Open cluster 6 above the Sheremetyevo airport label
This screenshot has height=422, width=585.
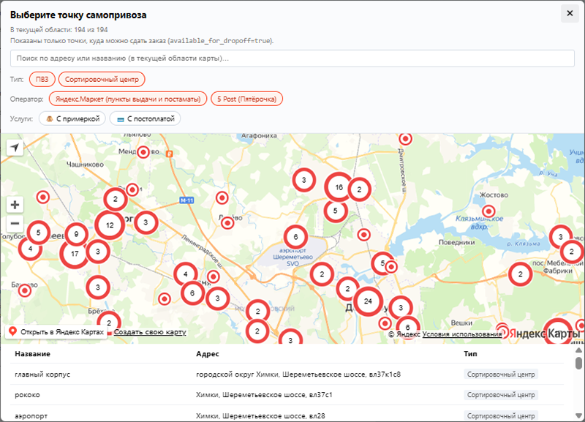point(295,237)
